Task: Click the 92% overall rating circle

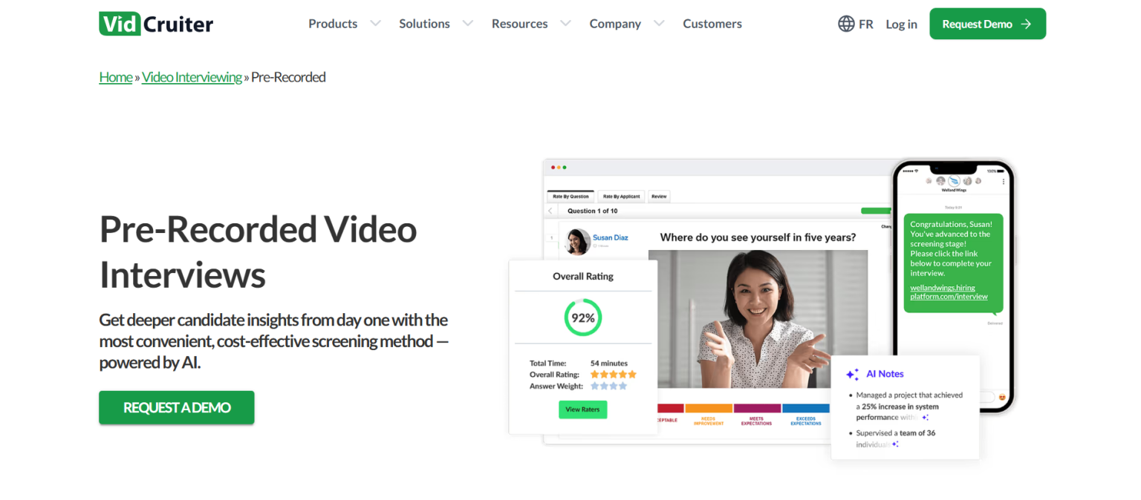Action: (583, 318)
